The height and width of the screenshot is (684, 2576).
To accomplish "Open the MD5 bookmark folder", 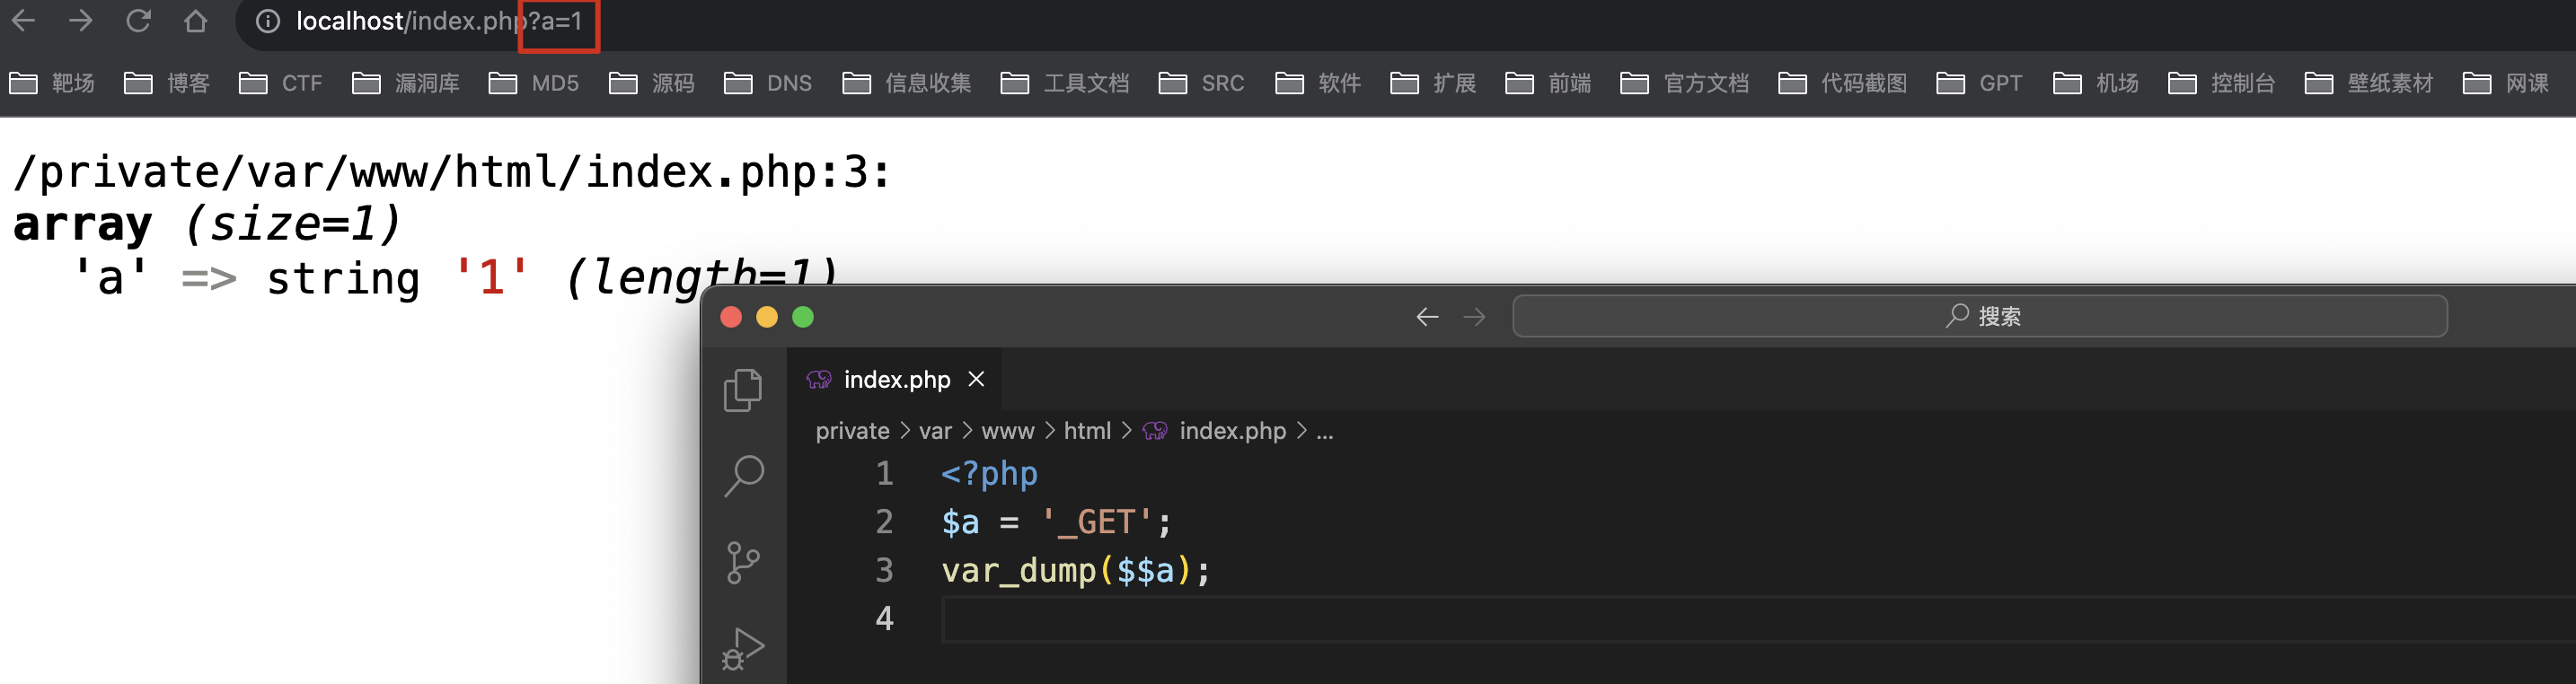I will (534, 83).
